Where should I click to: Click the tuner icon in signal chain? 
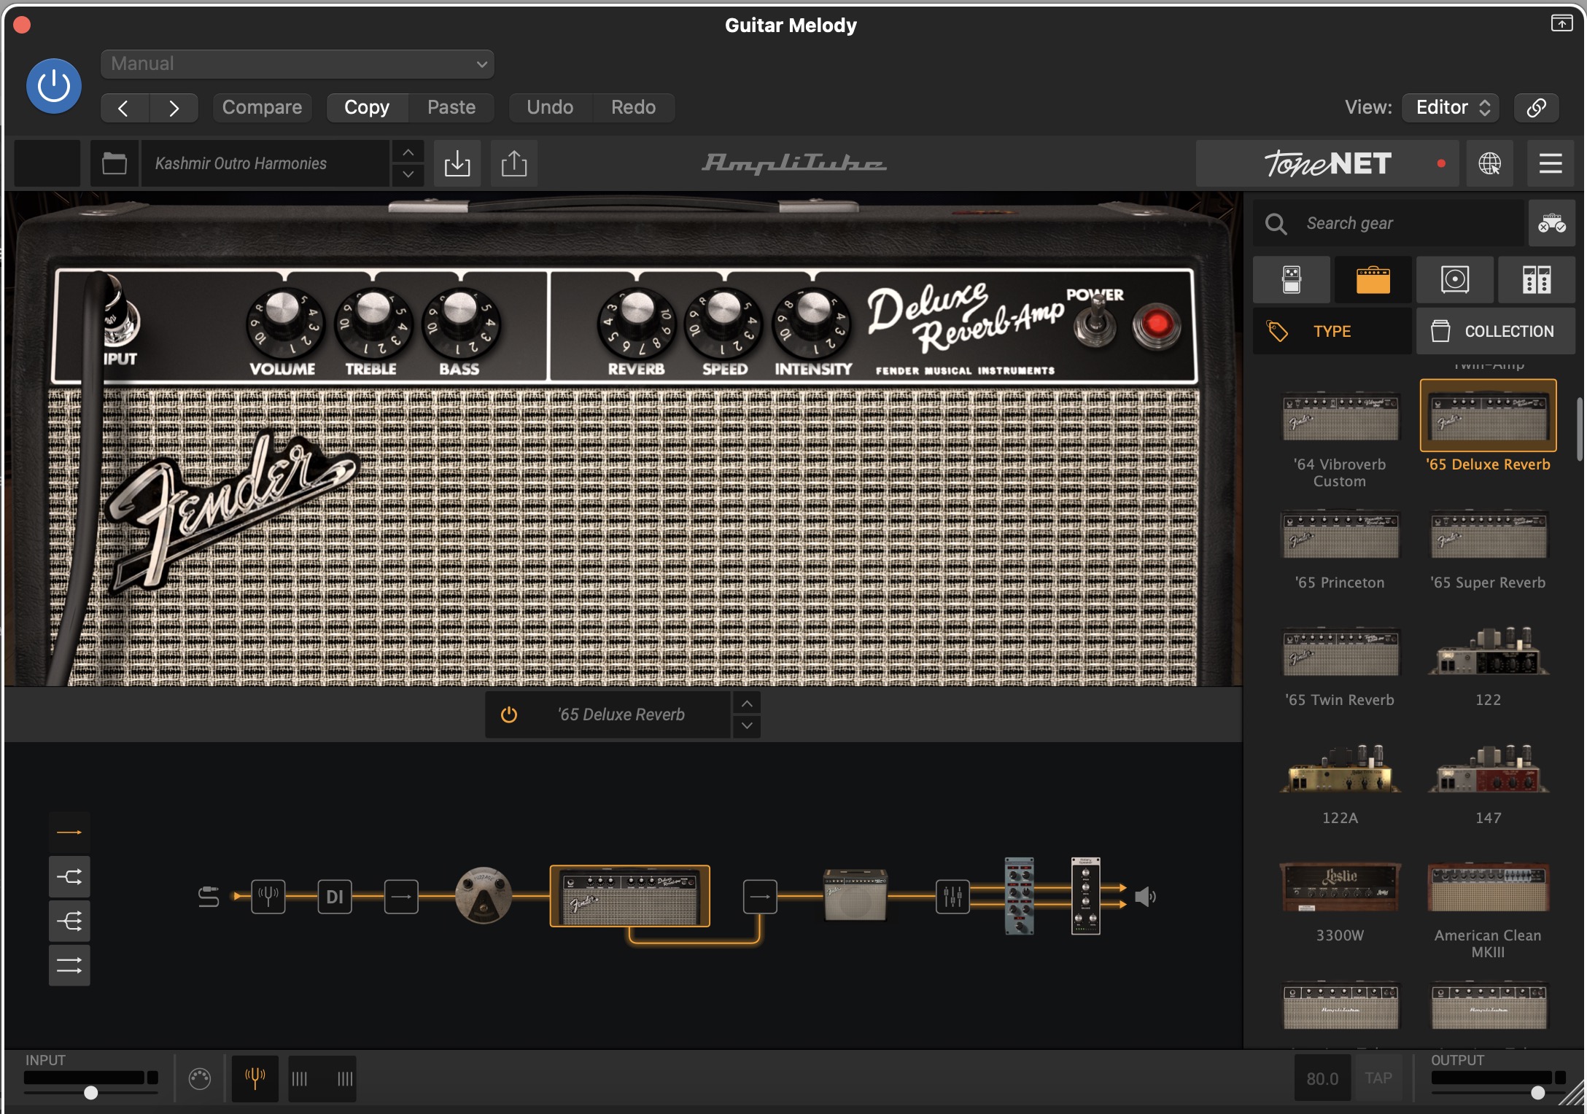(268, 896)
